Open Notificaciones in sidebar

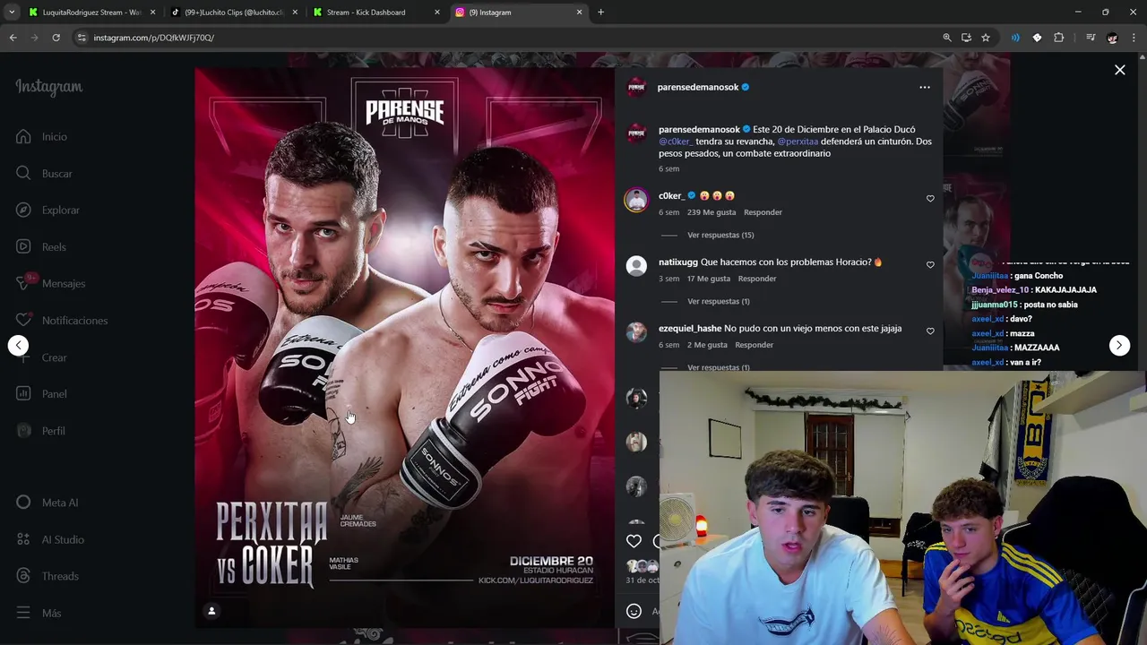pos(61,320)
